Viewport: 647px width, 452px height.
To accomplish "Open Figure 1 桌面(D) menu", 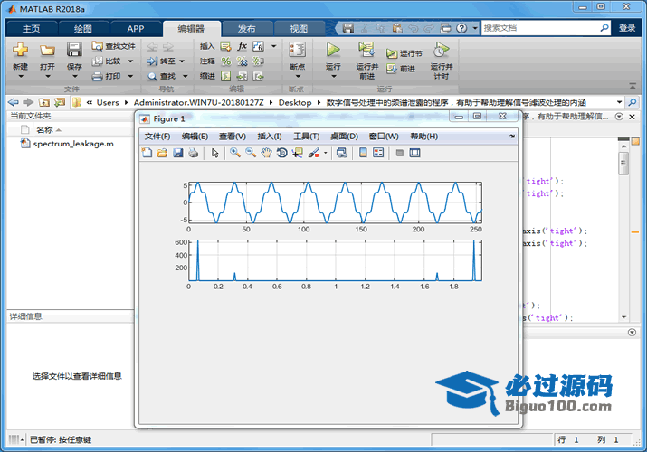I will [x=344, y=137].
